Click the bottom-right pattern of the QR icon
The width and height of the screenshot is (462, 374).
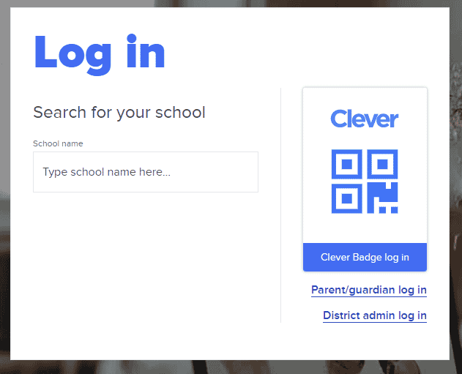click(x=382, y=198)
